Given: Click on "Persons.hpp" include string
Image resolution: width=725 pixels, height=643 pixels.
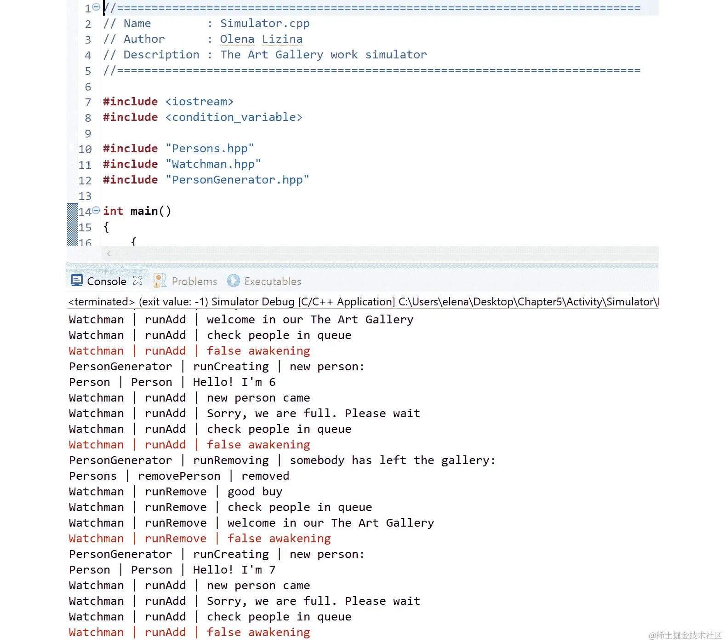Looking at the screenshot, I should click(x=210, y=149).
